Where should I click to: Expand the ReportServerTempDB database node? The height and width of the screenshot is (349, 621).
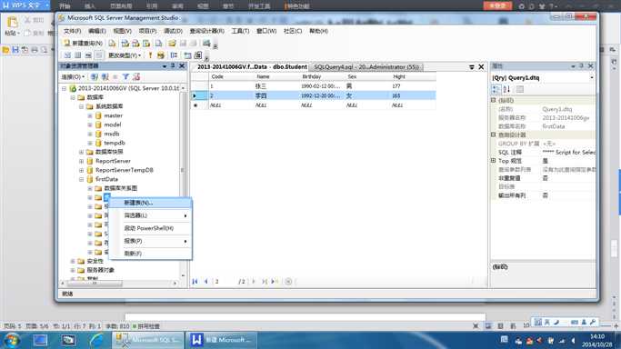pos(81,170)
